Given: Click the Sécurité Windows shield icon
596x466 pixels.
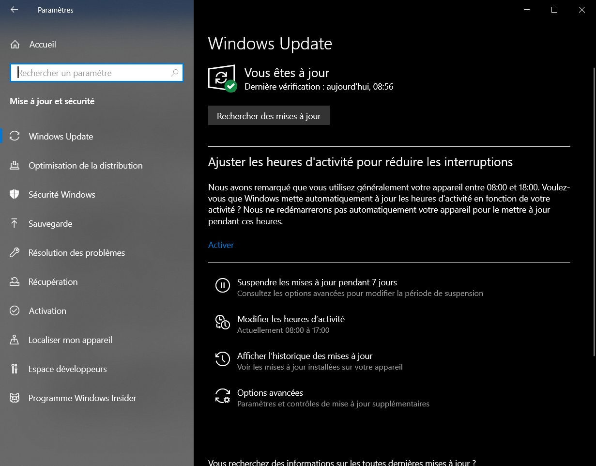Looking at the screenshot, I should pyautogui.click(x=15, y=194).
